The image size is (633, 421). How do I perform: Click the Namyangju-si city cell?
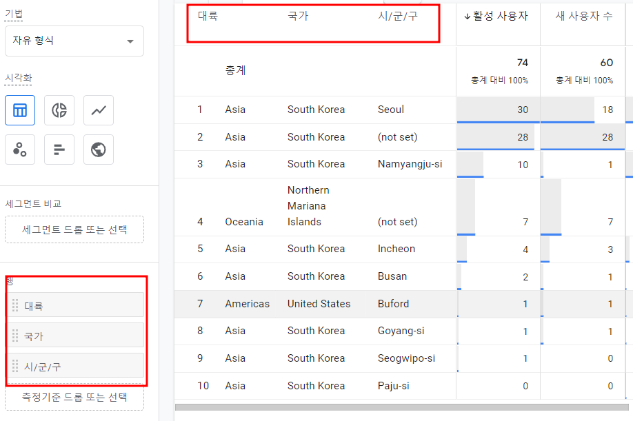(410, 164)
